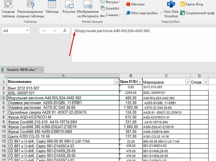The width and height of the screenshot is (216, 161).
Task: Insert a Таблица from the ribbon
Action: [52, 7]
